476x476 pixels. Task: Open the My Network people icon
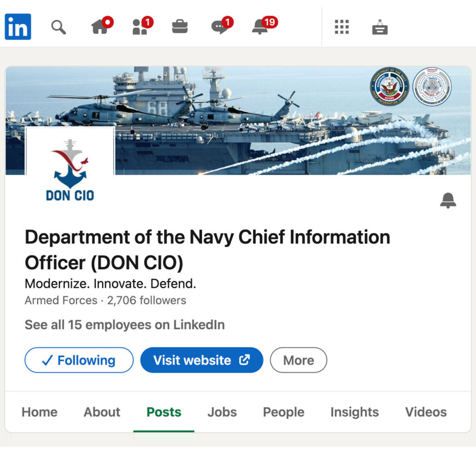tap(143, 25)
